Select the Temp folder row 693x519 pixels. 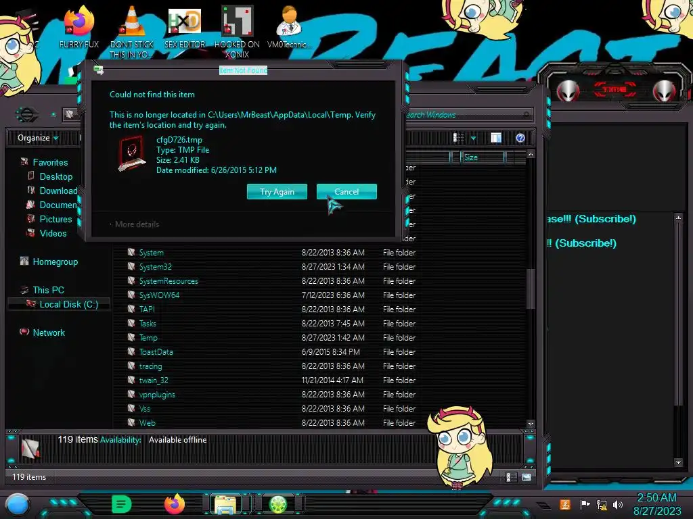[x=318, y=338]
